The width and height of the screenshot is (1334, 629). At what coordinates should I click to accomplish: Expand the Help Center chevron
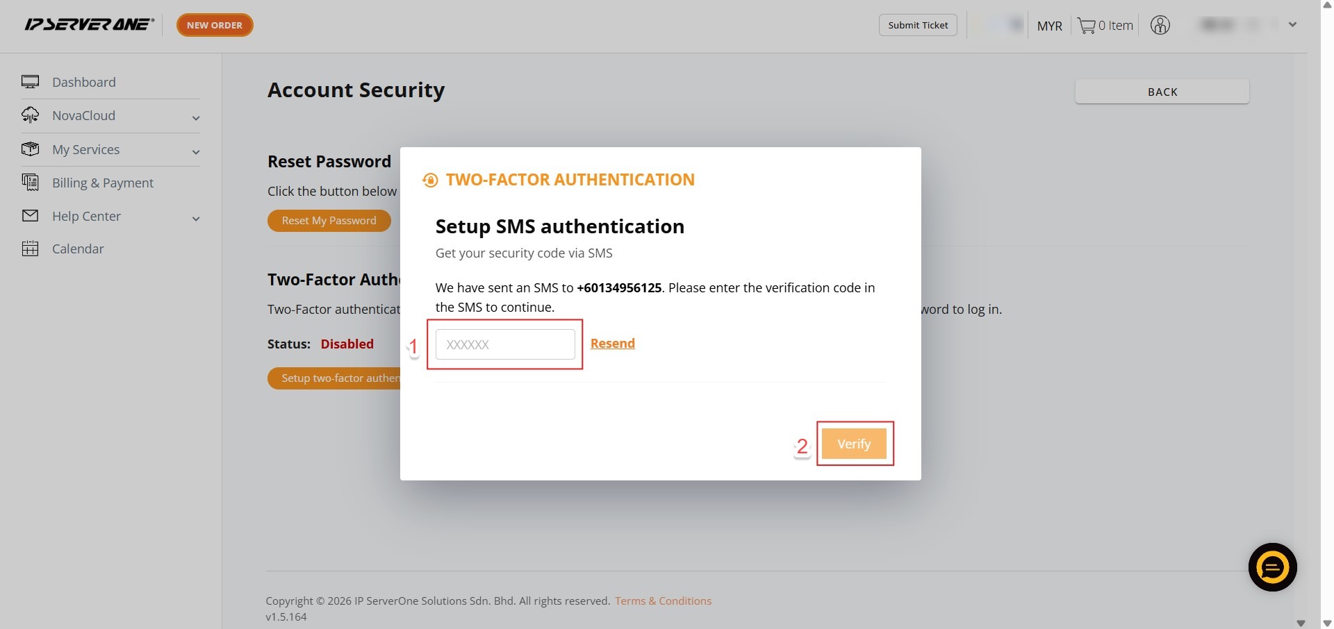(196, 219)
